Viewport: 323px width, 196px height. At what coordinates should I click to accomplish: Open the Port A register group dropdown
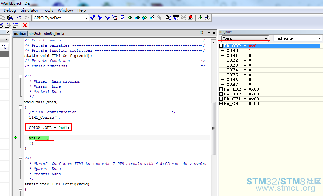click(266, 39)
